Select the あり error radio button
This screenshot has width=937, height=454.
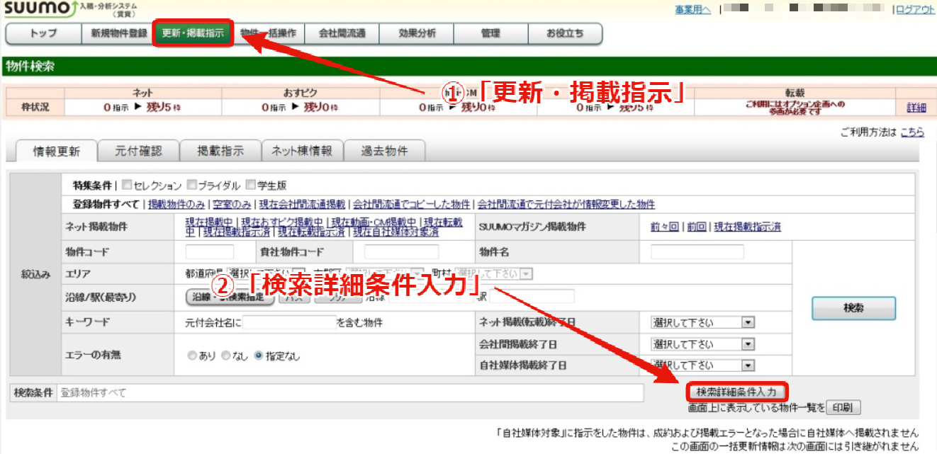click(x=192, y=356)
